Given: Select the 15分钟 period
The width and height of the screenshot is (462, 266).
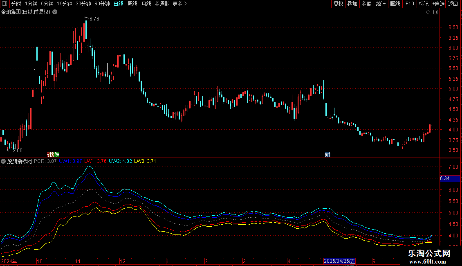Looking at the screenshot, I should [64, 4].
